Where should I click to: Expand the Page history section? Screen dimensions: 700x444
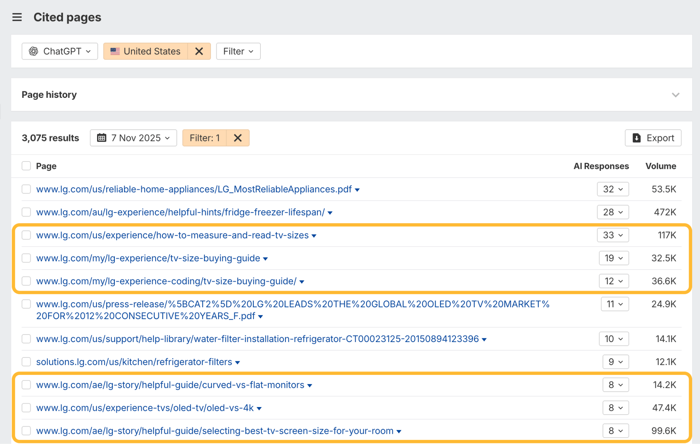click(x=675, y=95)
